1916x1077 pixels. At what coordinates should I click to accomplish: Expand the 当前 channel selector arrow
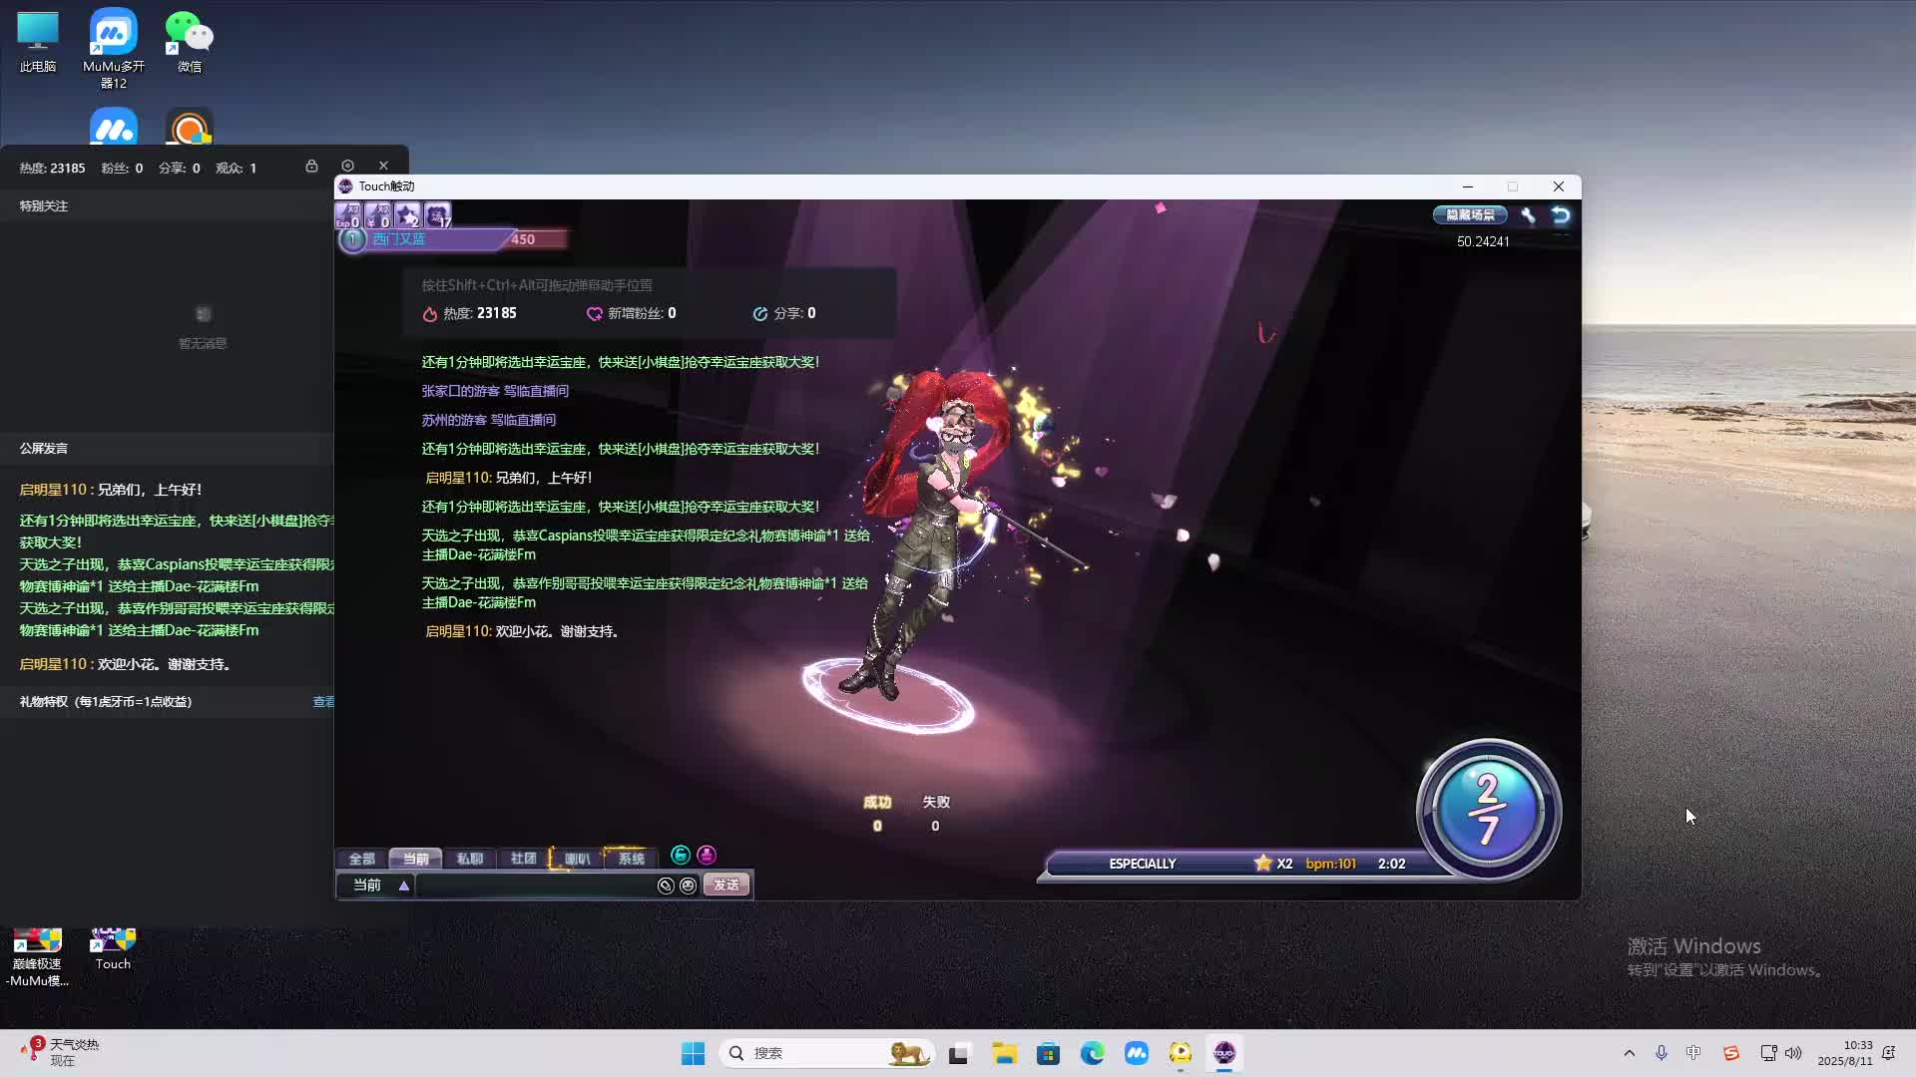tap(403, 886)
